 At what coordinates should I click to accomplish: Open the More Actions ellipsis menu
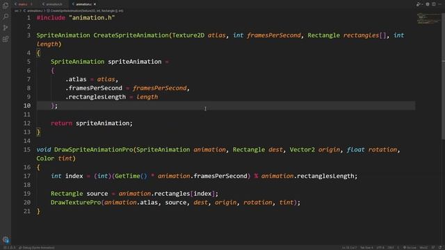[x=439, y=4]
